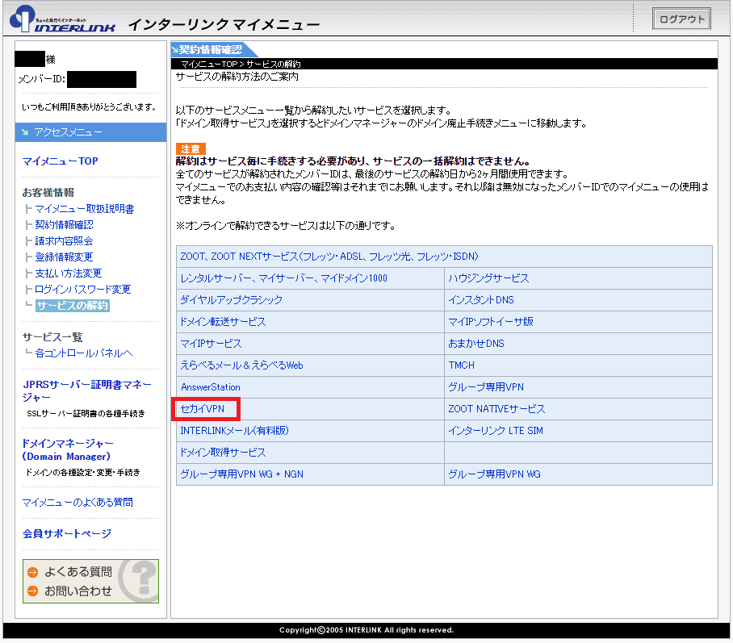The height and width of the screenshot is (643, 733).
Task: Open ドメインマネージャー (Domain Manager) link
Action: pos(68,449)
